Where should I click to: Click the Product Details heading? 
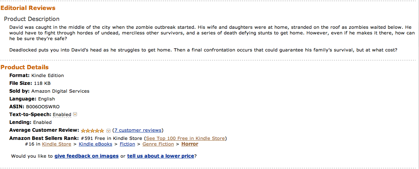(25, 67)
